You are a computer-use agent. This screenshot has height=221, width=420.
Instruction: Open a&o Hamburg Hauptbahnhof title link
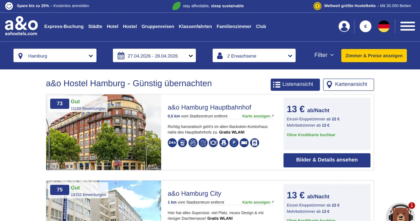209,107
